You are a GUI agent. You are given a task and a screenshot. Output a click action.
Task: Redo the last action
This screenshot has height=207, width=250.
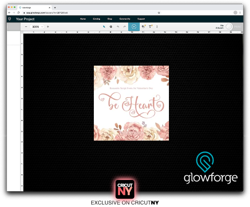click(x=125, y=27)
